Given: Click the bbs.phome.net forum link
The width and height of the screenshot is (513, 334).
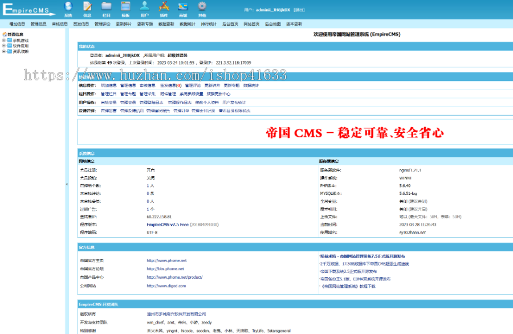Looking at the screenshot, I should 165,268.
